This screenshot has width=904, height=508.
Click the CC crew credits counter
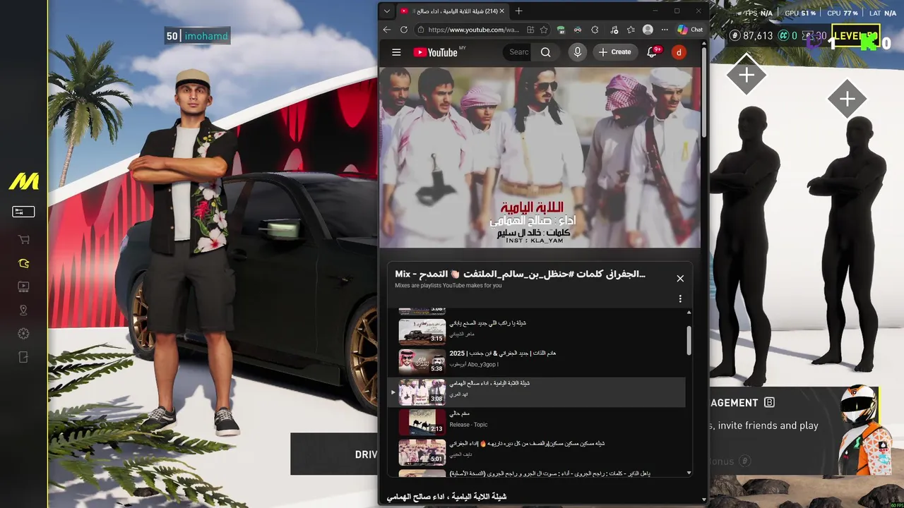pos(787,36)
